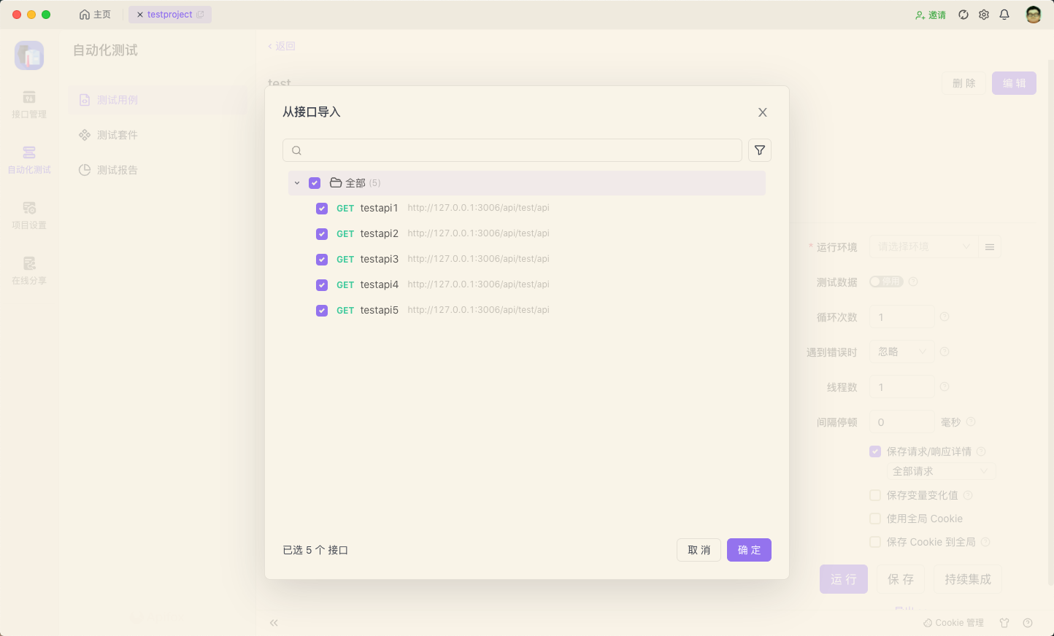1054x636 pixels.
Task: Click help icon beside 保存请求/响应详情
Action: (981, 451)
